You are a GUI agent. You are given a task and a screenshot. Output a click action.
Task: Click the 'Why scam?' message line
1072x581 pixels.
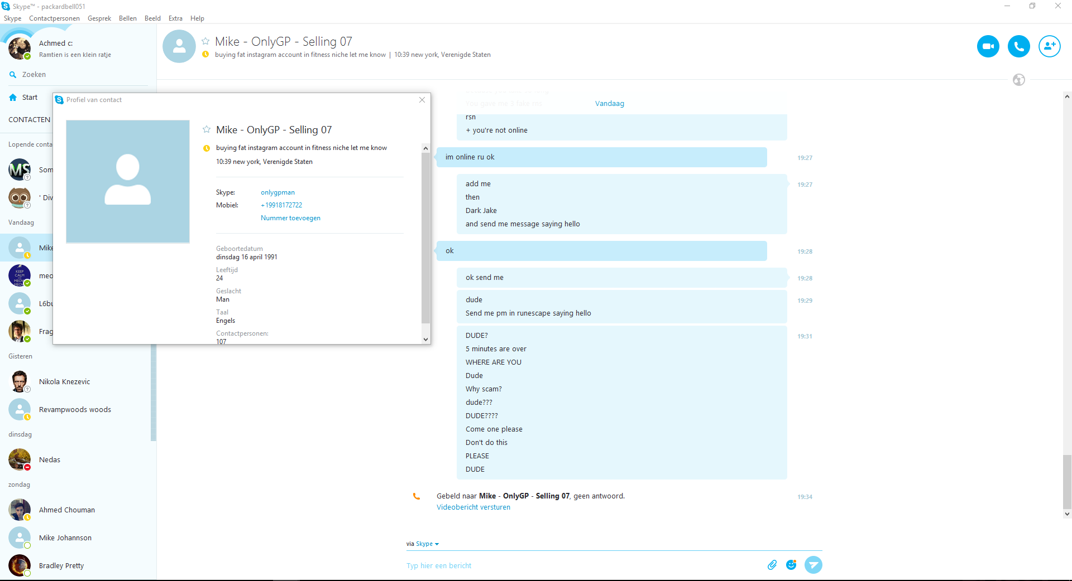[484, 389]
